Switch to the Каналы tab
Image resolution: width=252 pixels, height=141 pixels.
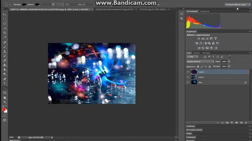click(x=196, y=53)
